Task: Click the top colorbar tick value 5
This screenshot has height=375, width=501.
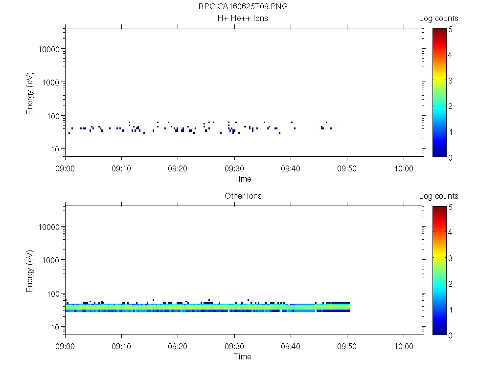Action: tap(450, 30)
